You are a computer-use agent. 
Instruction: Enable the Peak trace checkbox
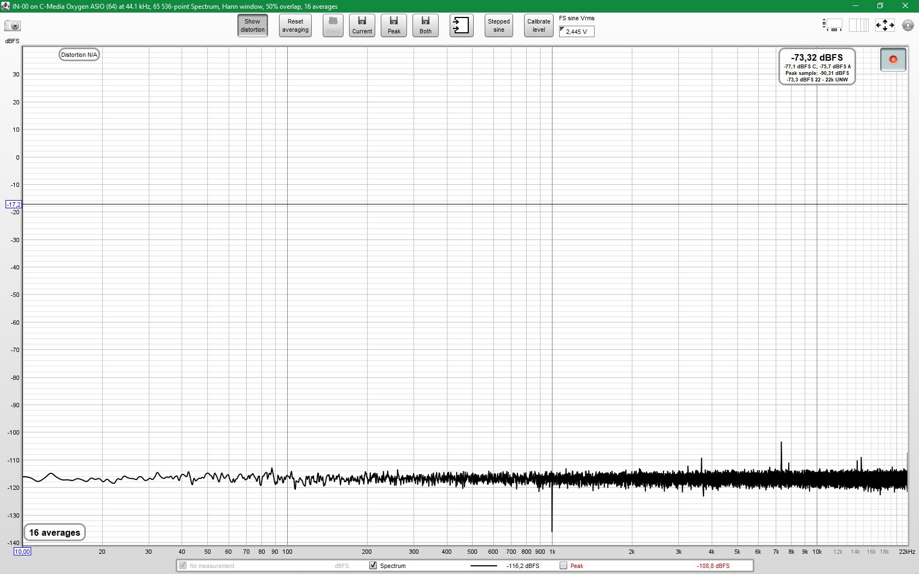563,565
